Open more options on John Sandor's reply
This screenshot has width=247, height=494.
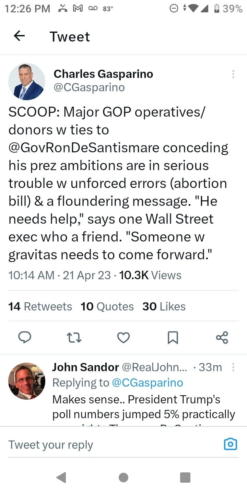pyautogui.click(x=233, y=367)
